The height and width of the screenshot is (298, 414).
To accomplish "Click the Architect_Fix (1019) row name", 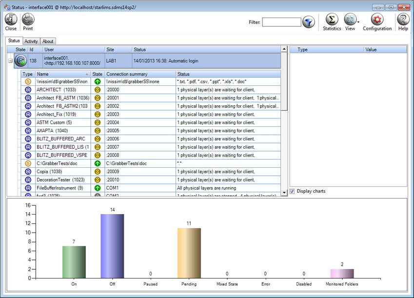I will pyautogui.click(x=56, y=115).
